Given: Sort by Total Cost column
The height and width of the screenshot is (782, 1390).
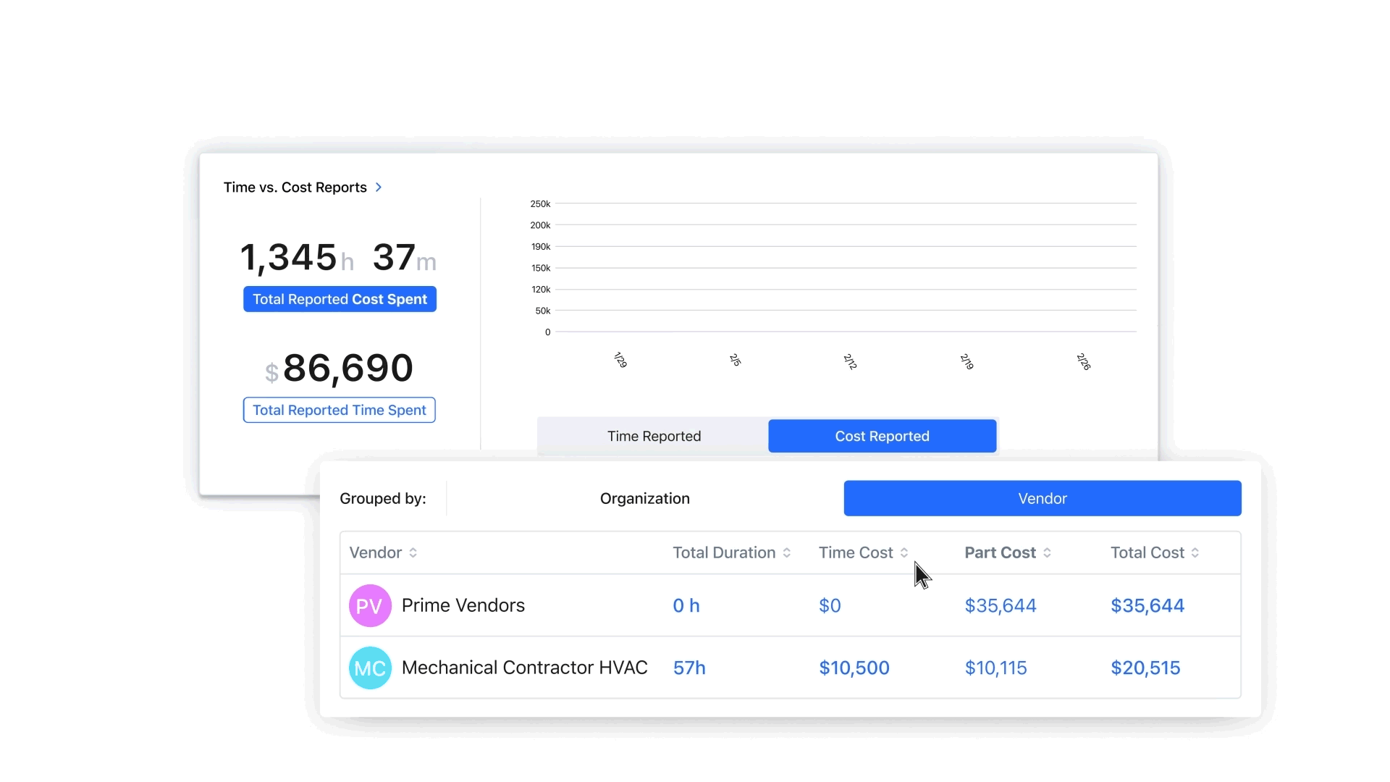Looking at the screenshot, I should [x=1195, y=552].
